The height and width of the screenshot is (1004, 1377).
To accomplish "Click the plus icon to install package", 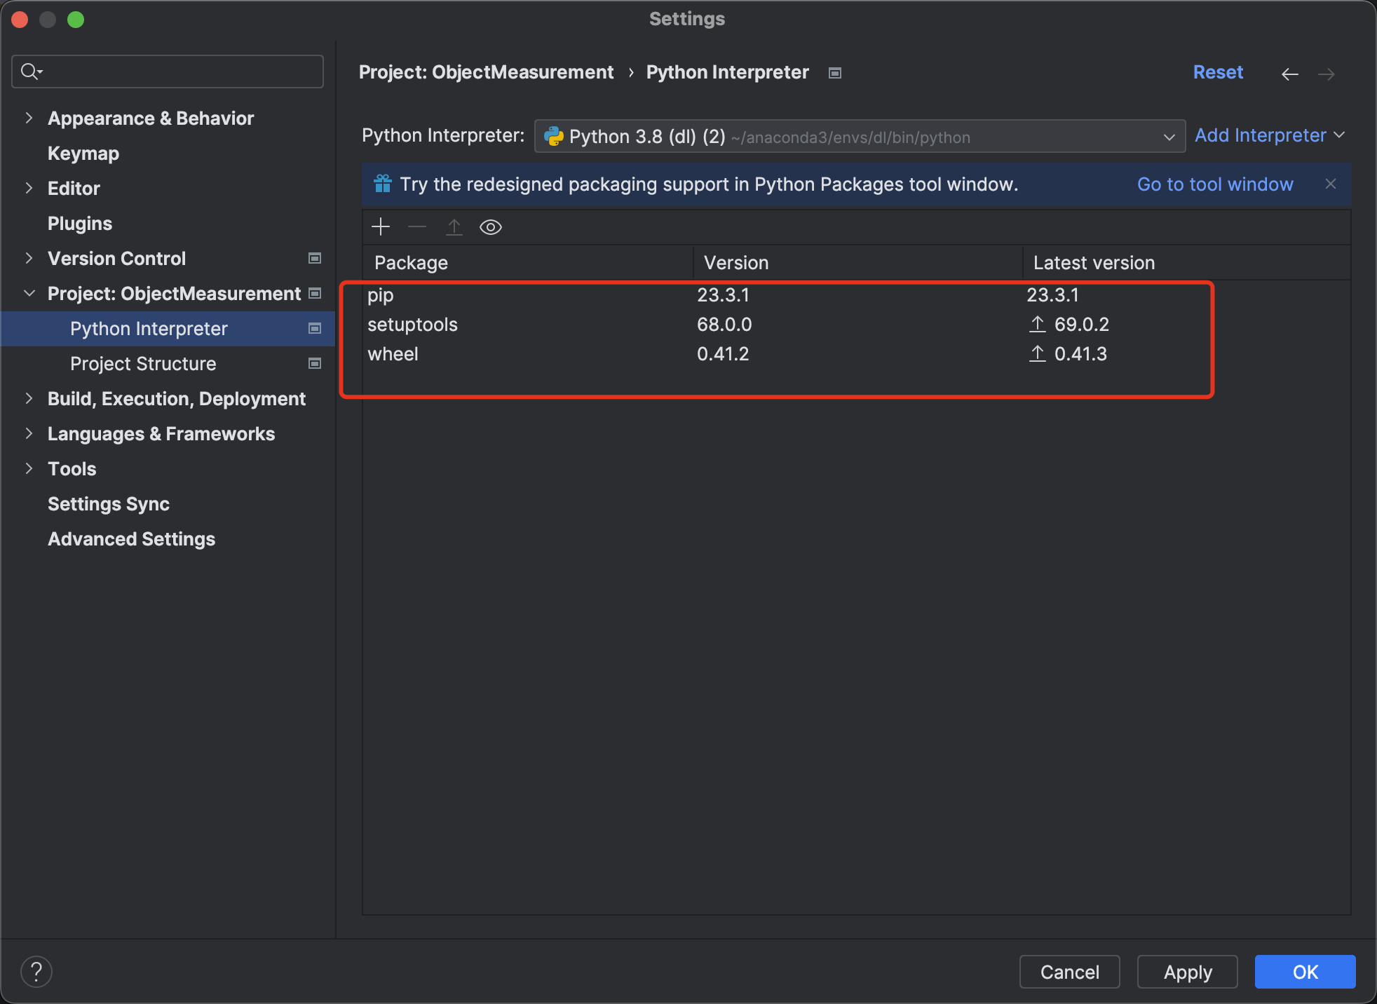I will 381,226.
